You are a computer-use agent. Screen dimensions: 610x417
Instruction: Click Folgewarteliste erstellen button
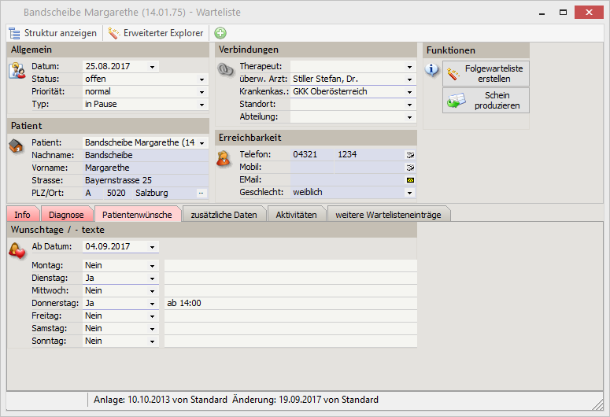tap(486, 74)
